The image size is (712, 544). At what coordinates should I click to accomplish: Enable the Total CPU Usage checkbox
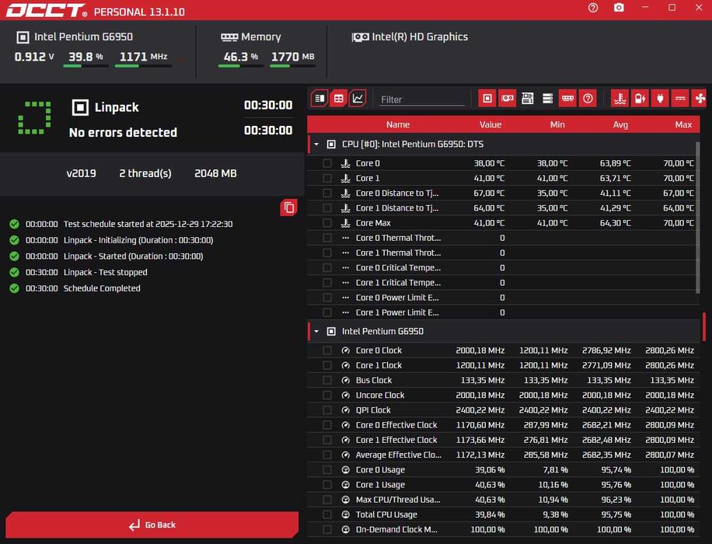click(327, 514)
